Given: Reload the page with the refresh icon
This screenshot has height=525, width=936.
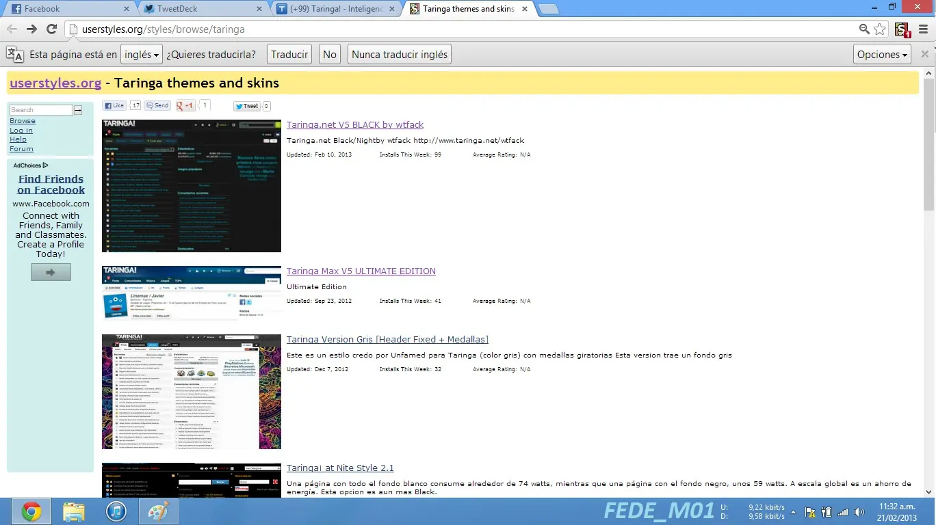Looking at the screenshot, I should (x=51, y=29).
